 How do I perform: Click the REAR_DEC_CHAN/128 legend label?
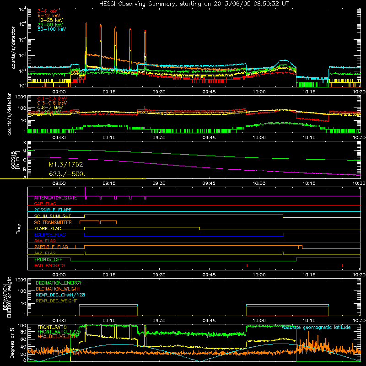(x=60, y=295)
